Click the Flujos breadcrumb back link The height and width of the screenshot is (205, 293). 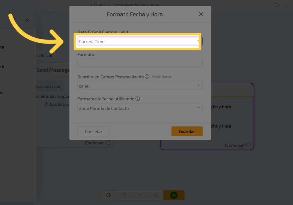[x=98, y=5]
